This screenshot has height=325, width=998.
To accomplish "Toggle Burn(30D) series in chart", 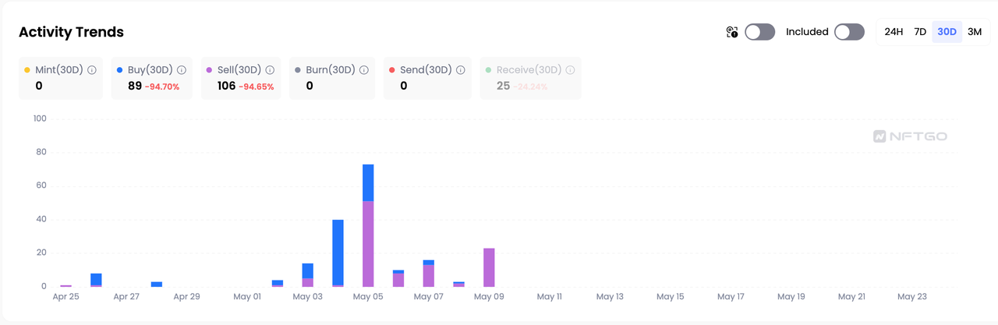I will click(x=332, y=78).
